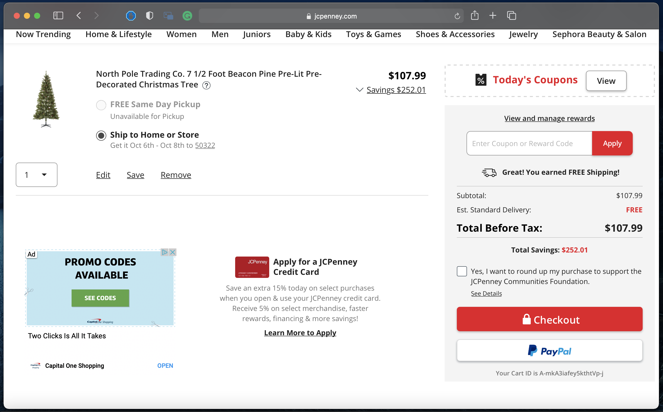
Task: Open the Shoes & Accessories menu
Action: pos(455,34)
